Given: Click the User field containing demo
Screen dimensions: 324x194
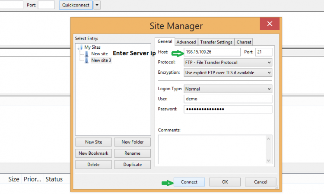Looking at the screenshot, I should [x=228, y=99].
